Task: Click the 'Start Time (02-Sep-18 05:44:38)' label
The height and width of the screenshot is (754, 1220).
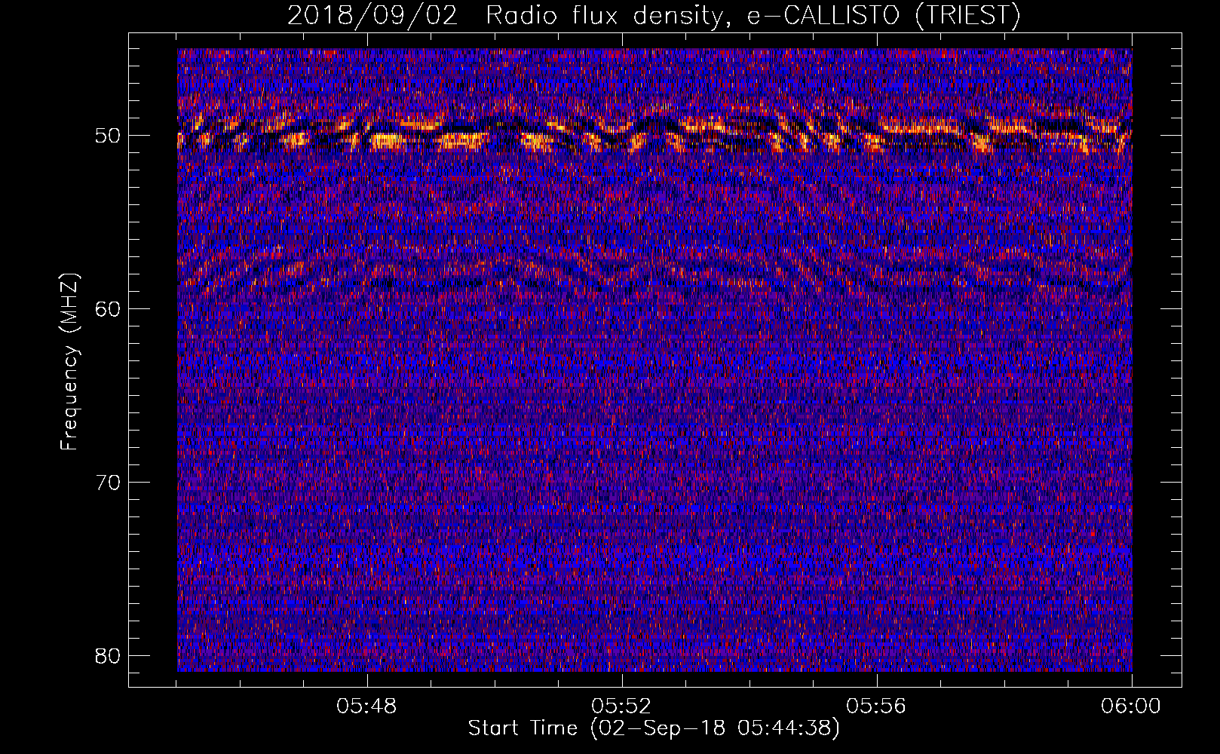Action: 654,728
